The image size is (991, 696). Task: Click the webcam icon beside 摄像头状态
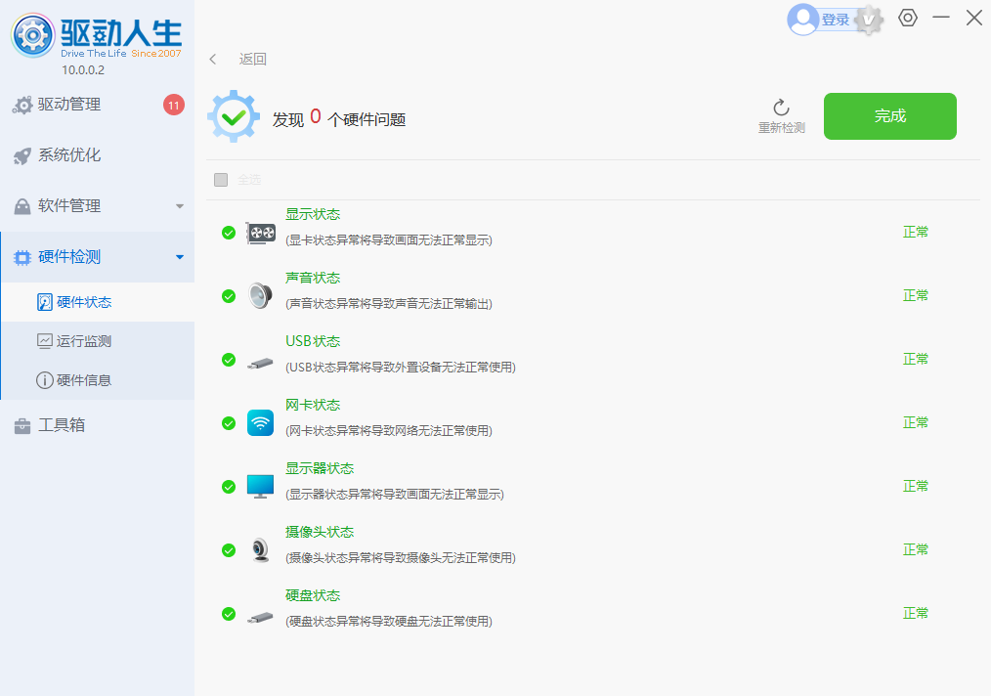[259, 550]
